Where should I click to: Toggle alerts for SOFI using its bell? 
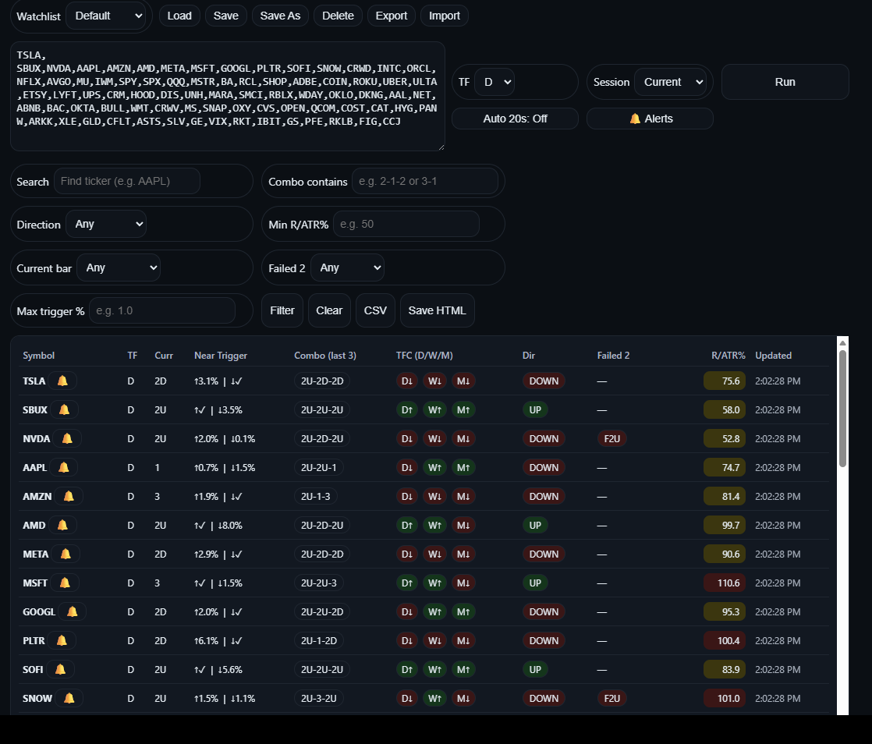click(x=61, y=669)
